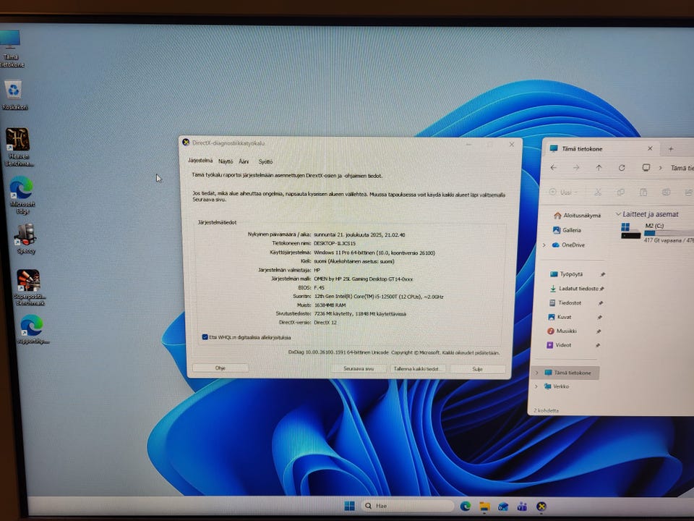Open the Roskakori recycle bin icon
Viewport: 694px width, 521px height.
[x=14, y=95]
